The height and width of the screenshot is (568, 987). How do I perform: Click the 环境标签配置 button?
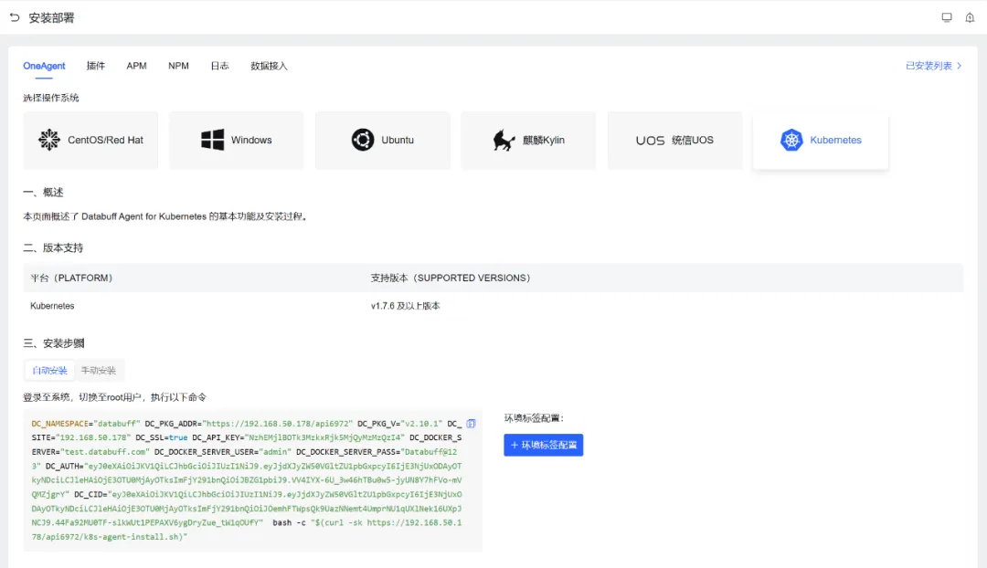[543, 445]
